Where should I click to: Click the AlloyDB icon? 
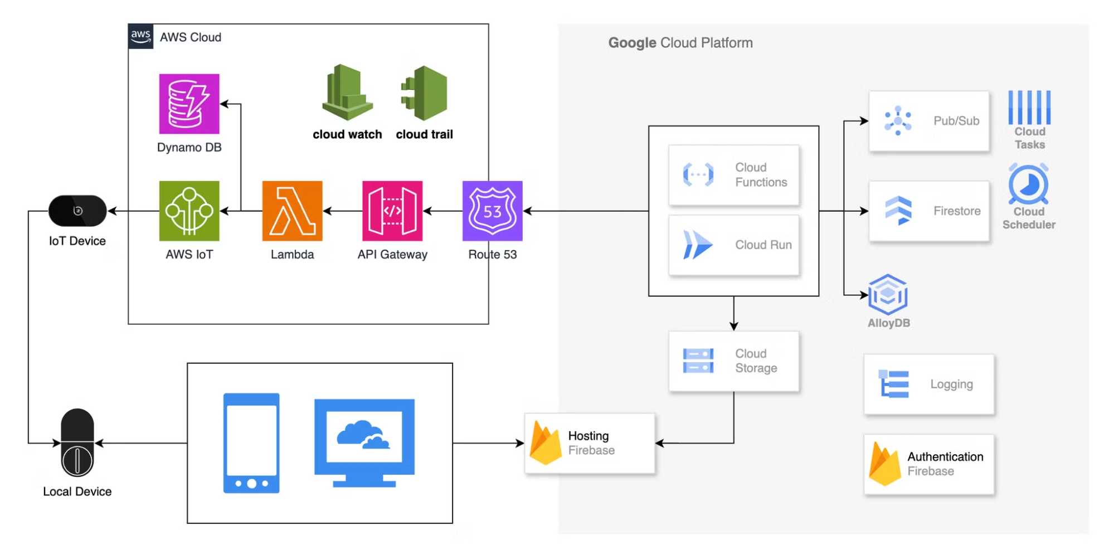888,294
